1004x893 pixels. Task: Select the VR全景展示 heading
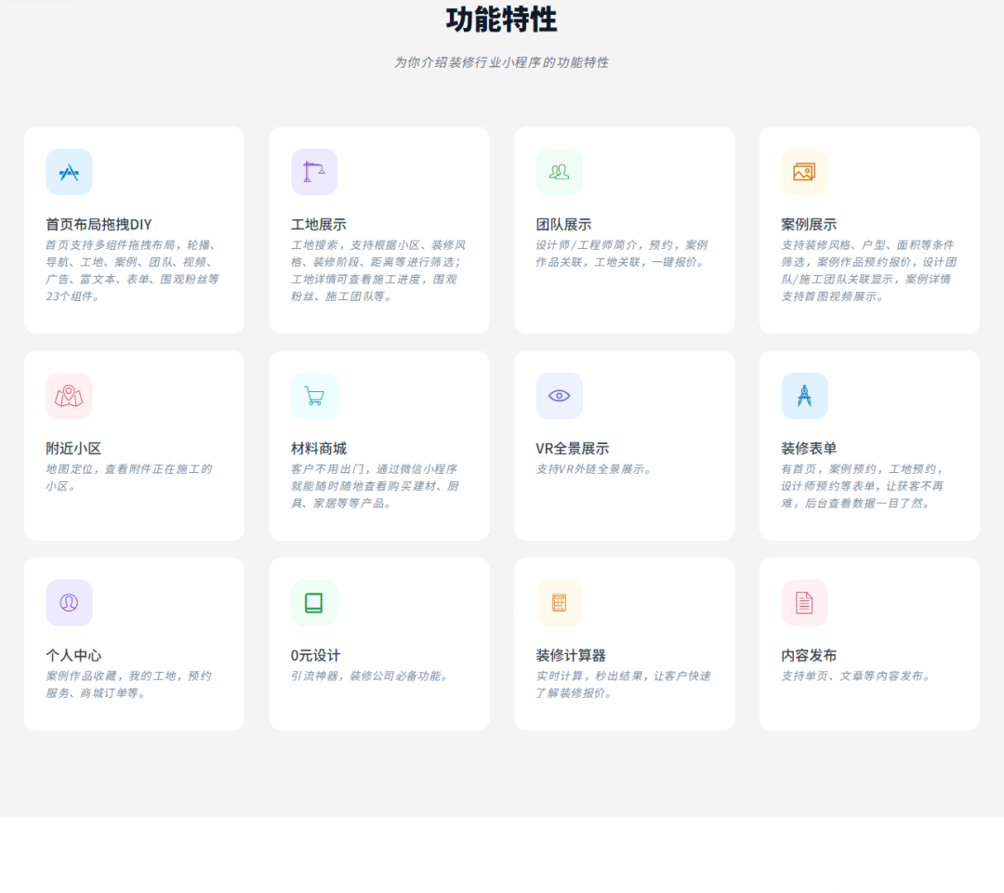coord(573,449)
